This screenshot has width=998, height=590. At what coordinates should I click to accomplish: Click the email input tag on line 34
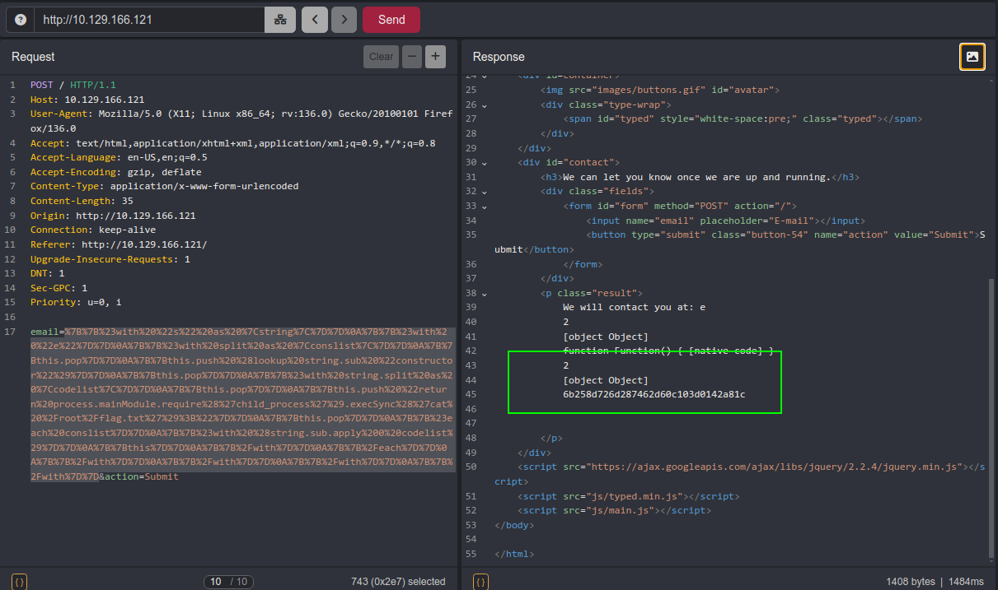tap(726, 221)
